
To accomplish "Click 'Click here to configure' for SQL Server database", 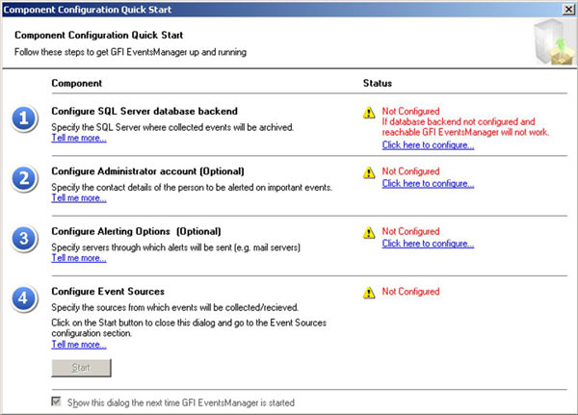I will 428,145.
